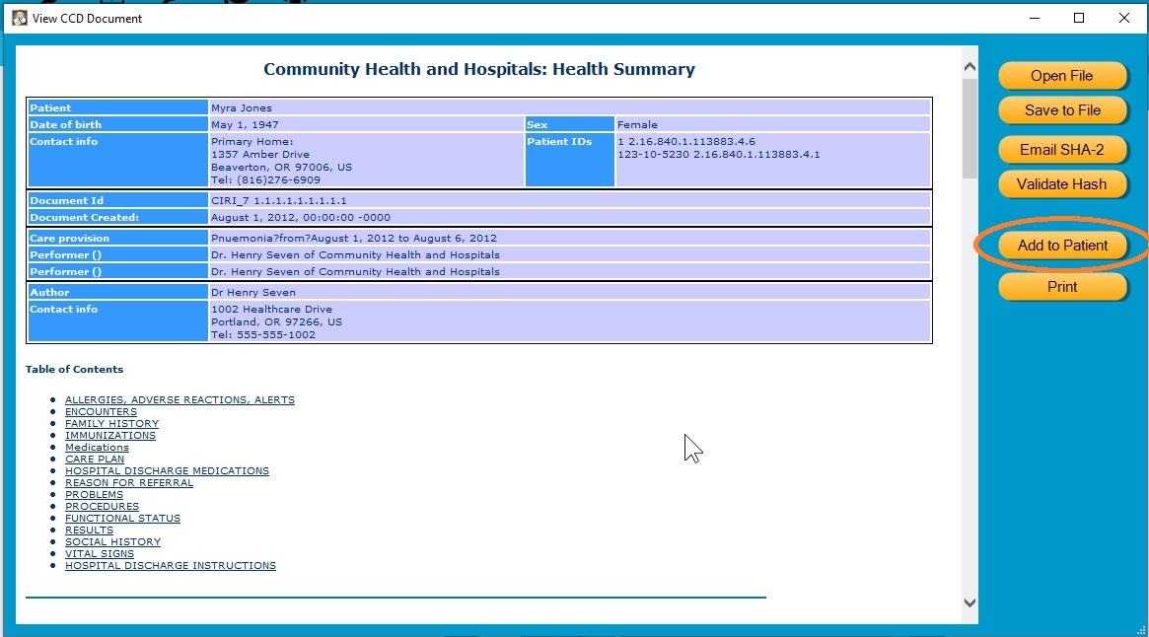Click the Validate Hash button
Screen dimensions: 1149x637
(x=1062, y=184)
